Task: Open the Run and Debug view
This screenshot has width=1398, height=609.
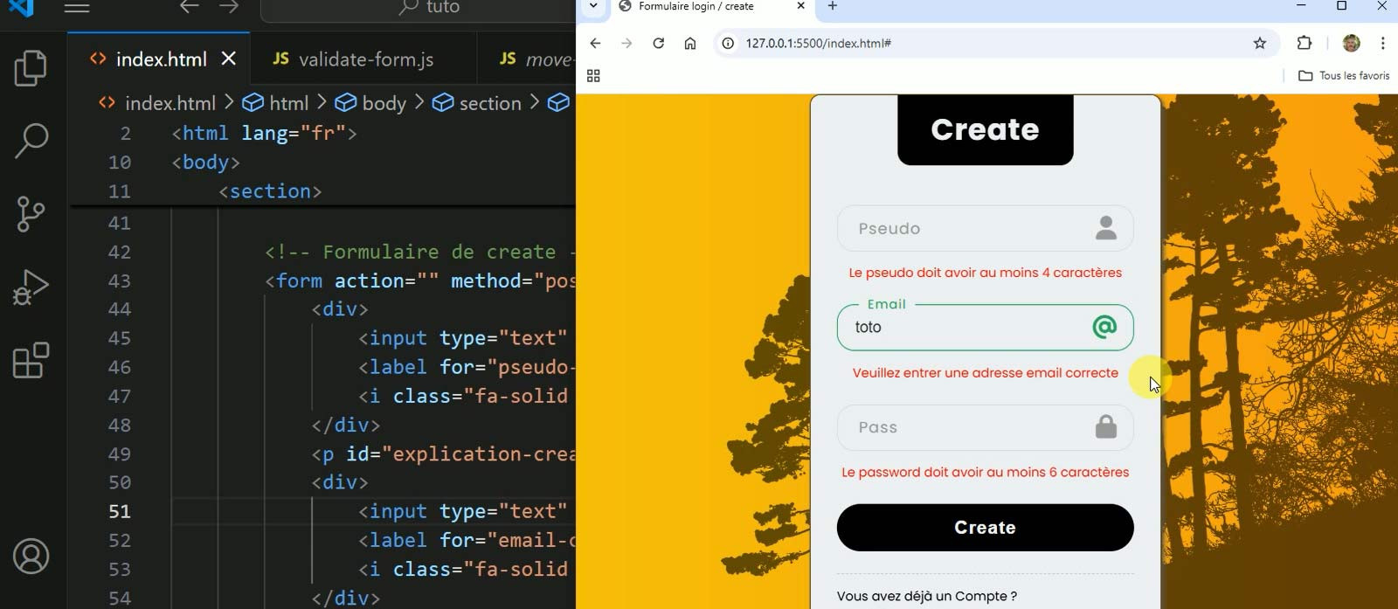Action: (x=31, y=287)
